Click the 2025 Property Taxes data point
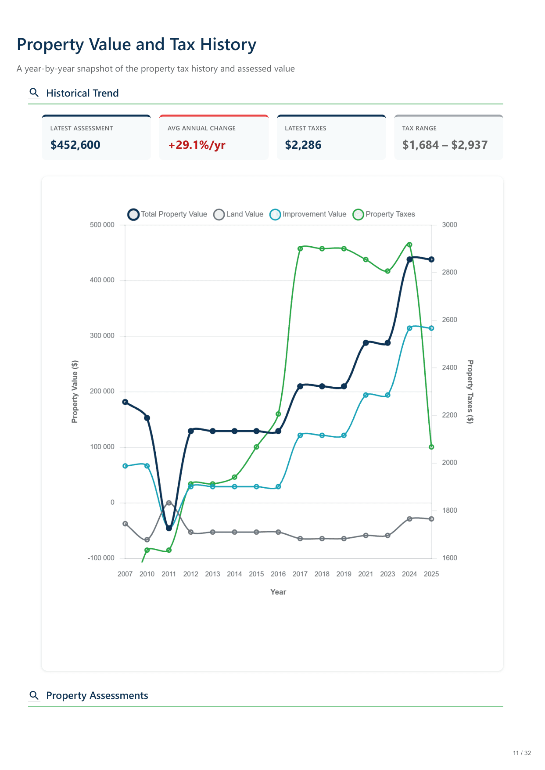 [x=431, y=447]
